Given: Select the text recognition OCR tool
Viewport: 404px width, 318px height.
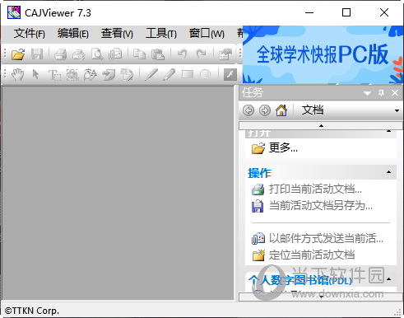Looking at the screenshot, I should [x=91, y=74].
